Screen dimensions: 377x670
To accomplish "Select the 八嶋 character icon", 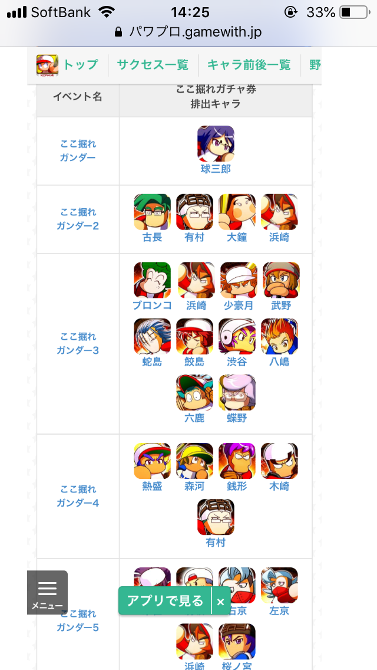I will (279, 336).
